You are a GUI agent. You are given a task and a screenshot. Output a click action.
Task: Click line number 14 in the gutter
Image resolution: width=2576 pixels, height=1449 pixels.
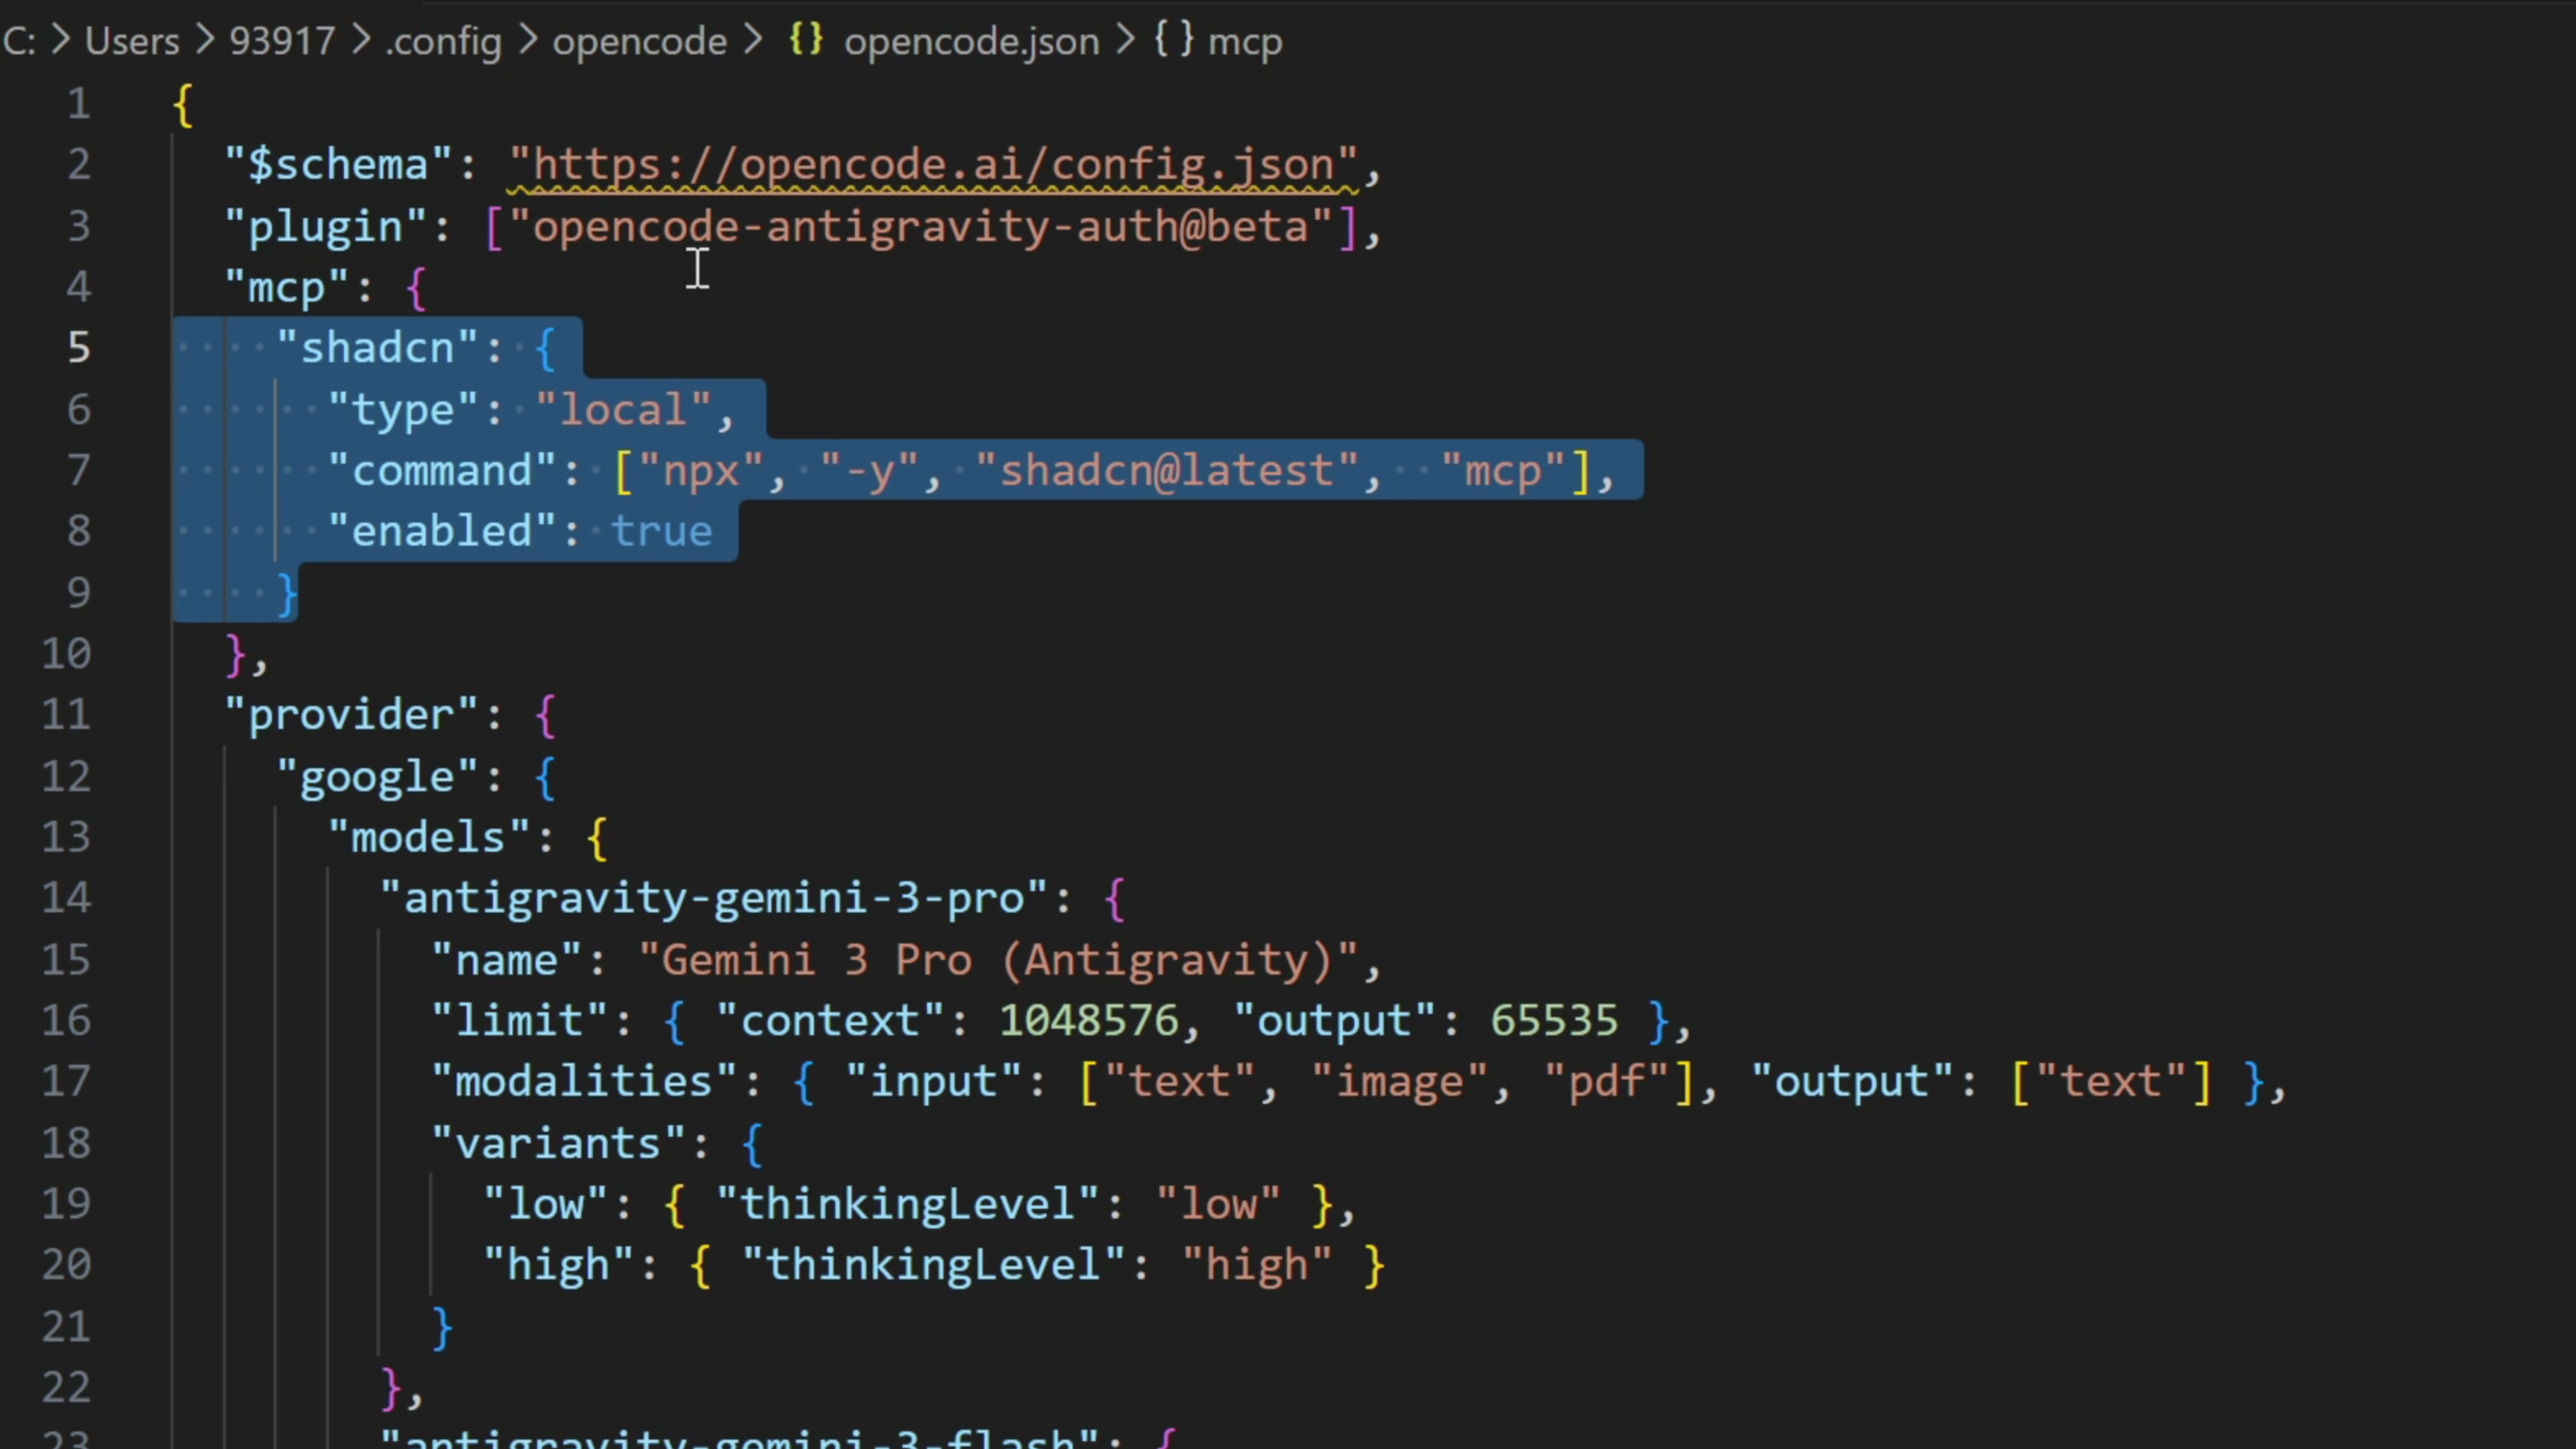(66, 898)
